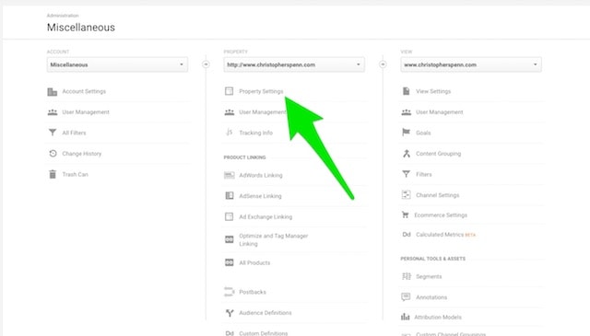Collapse property column with circle toggle
The height and width of the screenshot is (336, 590).
383,64
